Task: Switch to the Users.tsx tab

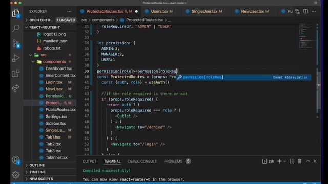Action: [x=159, y=11]
